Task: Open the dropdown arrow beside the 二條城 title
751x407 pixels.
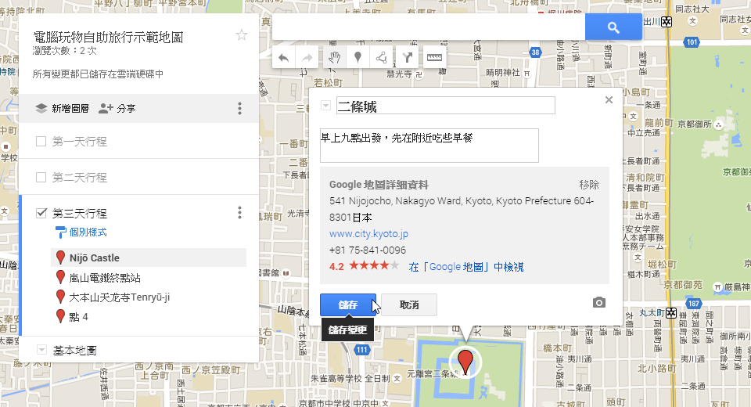Action: (325, 106)
